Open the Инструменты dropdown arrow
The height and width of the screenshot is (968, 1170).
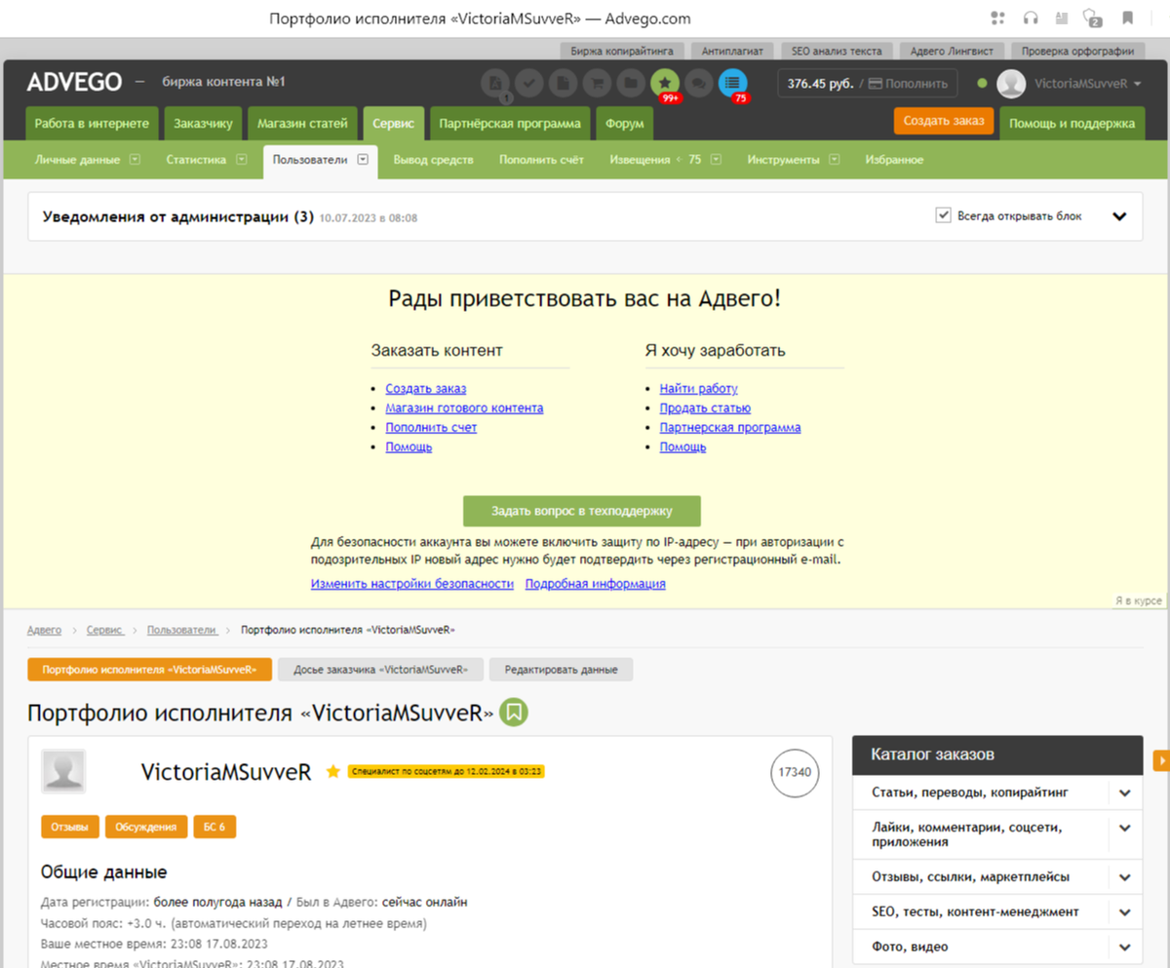[834, 160]
